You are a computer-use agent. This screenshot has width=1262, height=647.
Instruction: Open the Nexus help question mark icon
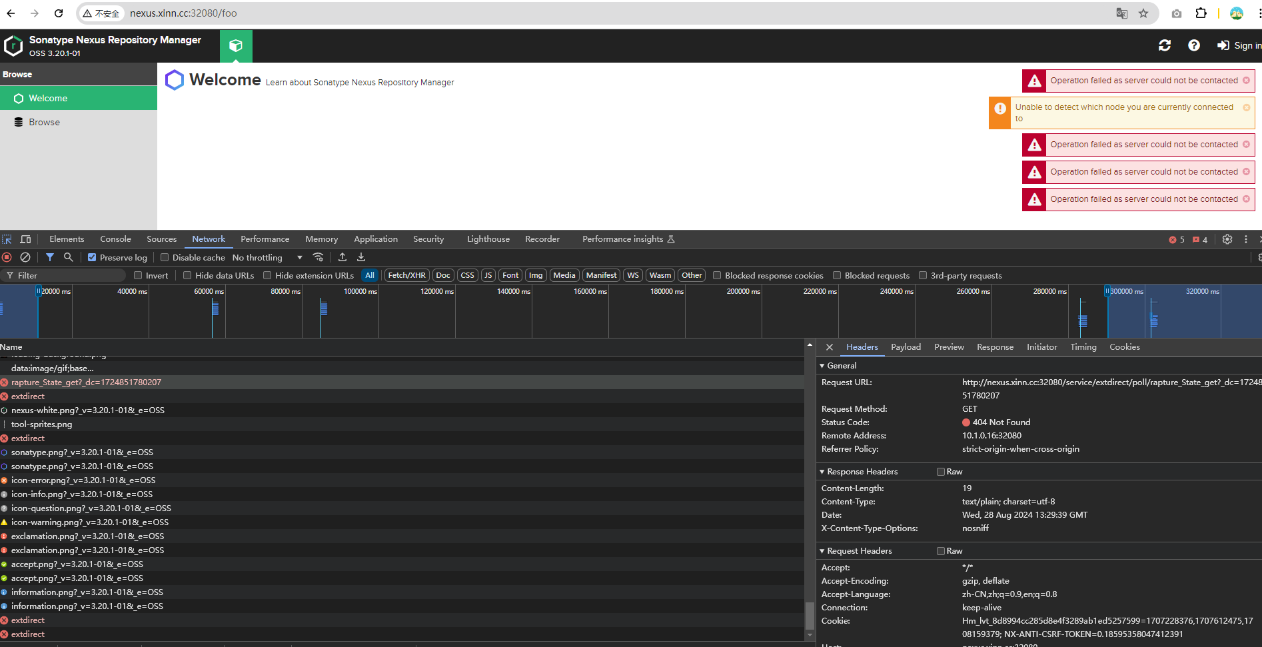pos(1194,45)
